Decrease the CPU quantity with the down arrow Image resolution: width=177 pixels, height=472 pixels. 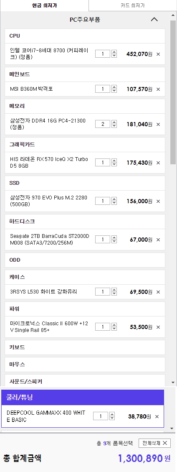[114, 56]
